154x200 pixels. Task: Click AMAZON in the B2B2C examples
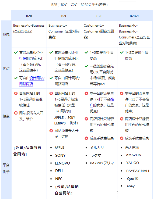[134, 155]
